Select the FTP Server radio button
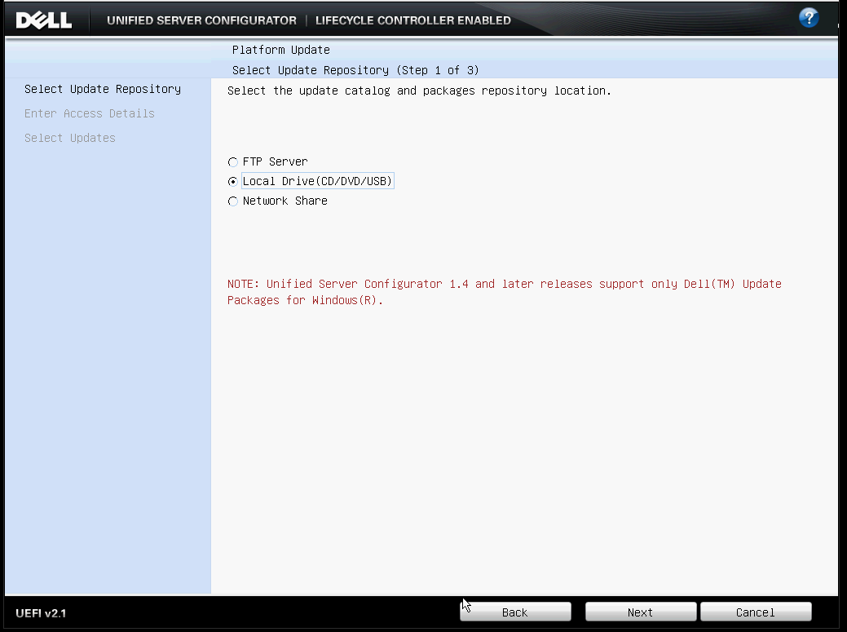 tap(233, 162)
